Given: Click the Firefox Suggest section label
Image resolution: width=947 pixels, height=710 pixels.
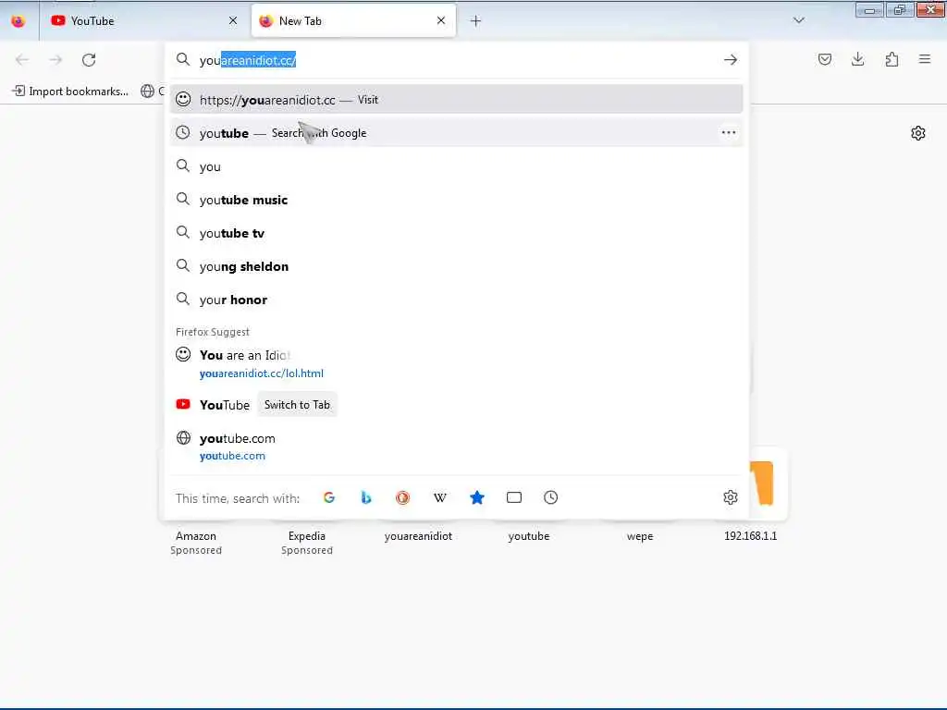Looking at the screenshot, I should pyautogui.click(x=212, y=332).
